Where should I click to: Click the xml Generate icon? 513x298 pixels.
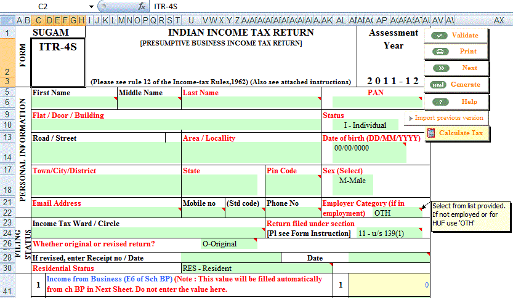pyautogui.click(x=438, y=85)
